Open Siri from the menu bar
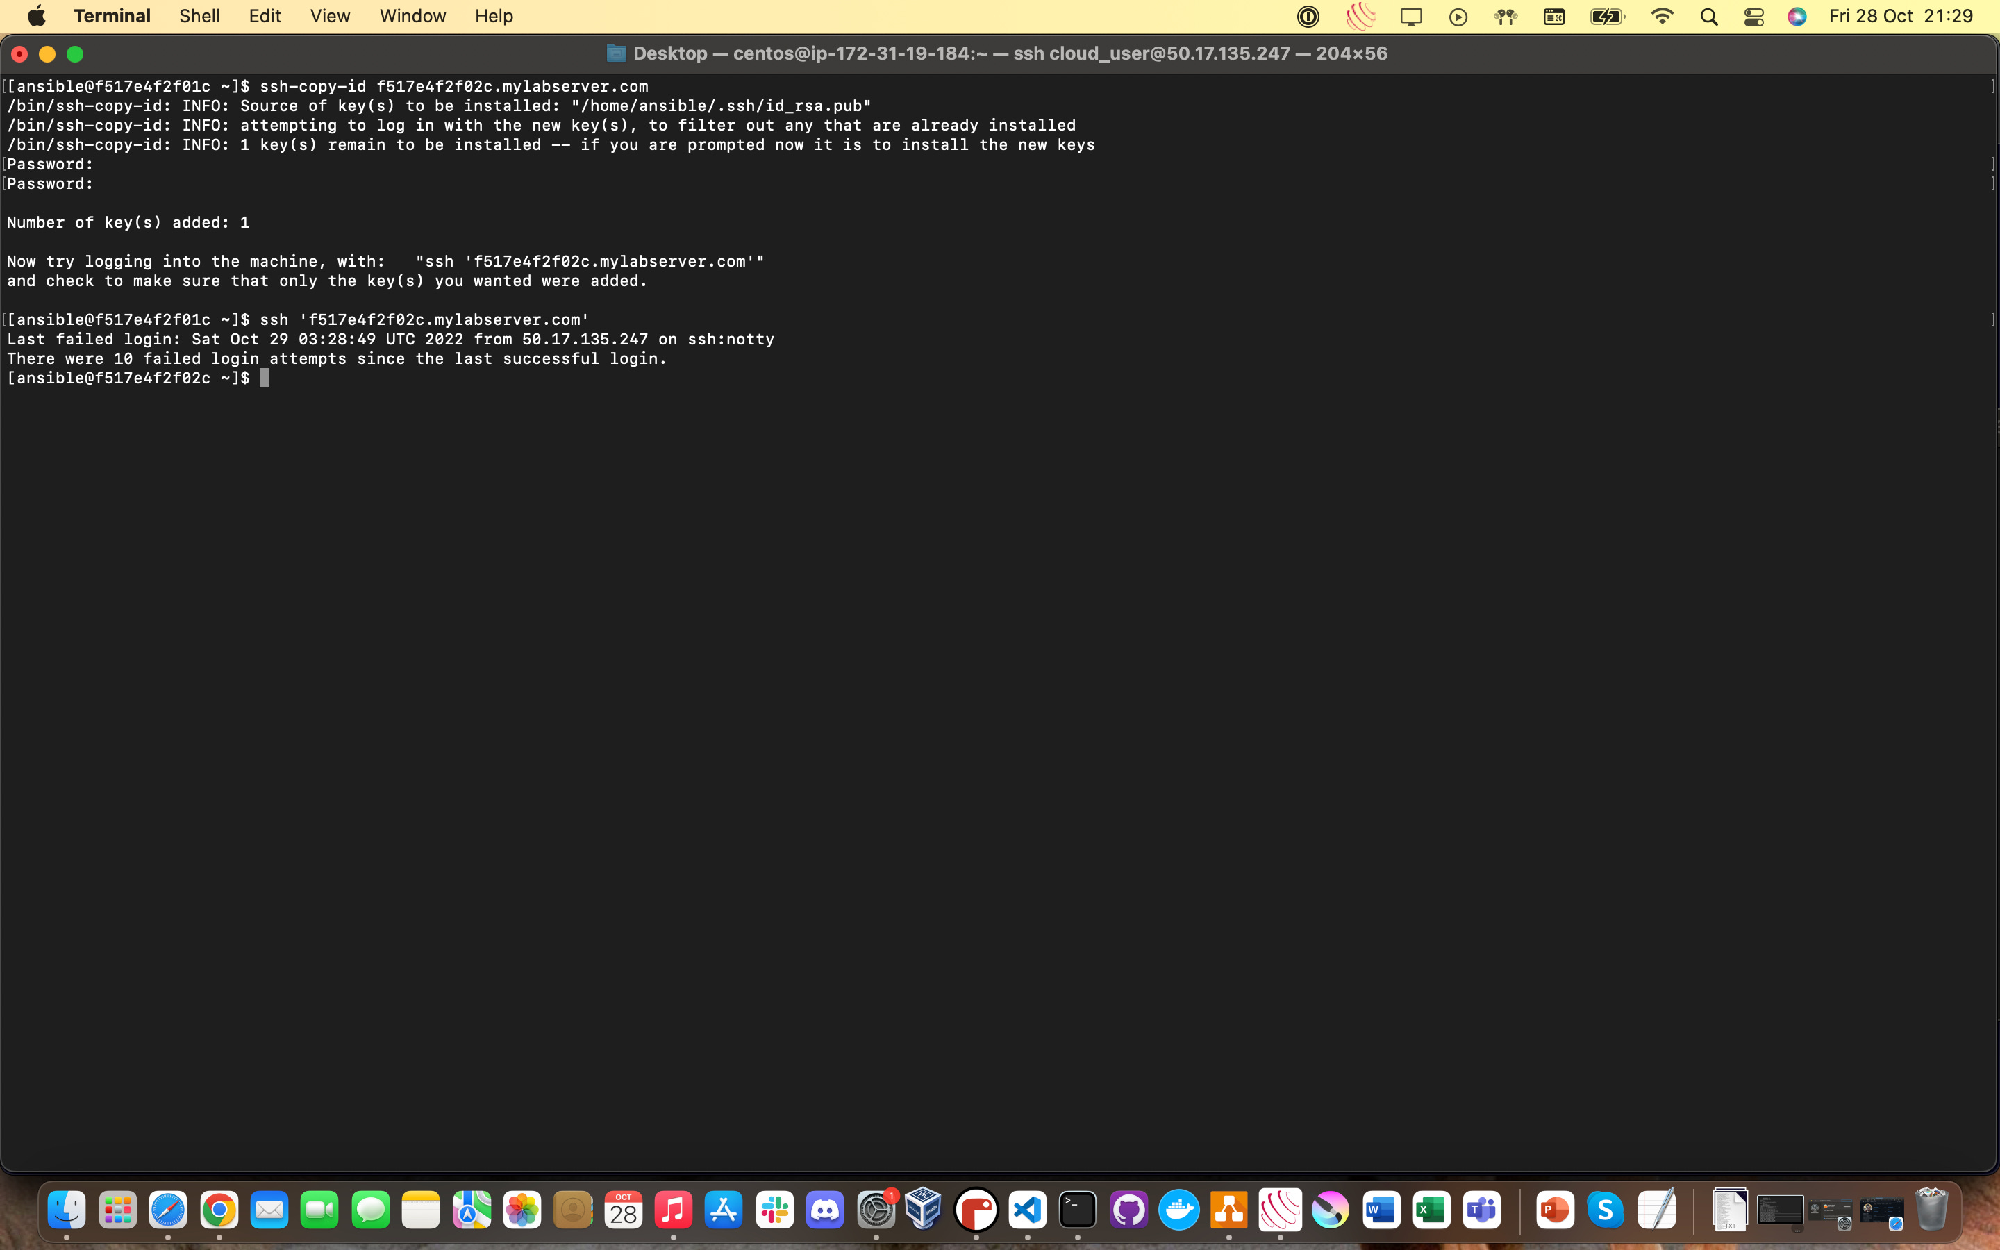The width and height of the screenshot is (2000, 1250). click(x=1797, y=16)
